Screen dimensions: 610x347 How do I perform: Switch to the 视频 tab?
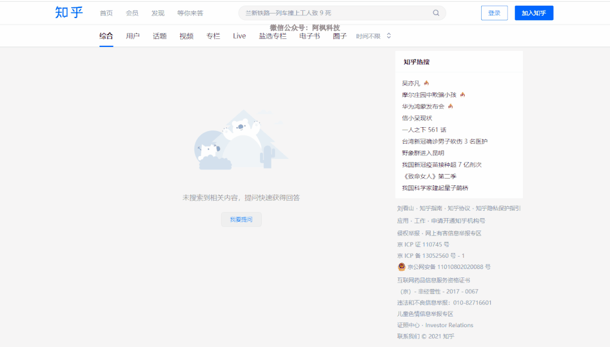pyautogui.click(x=186, y=35)
